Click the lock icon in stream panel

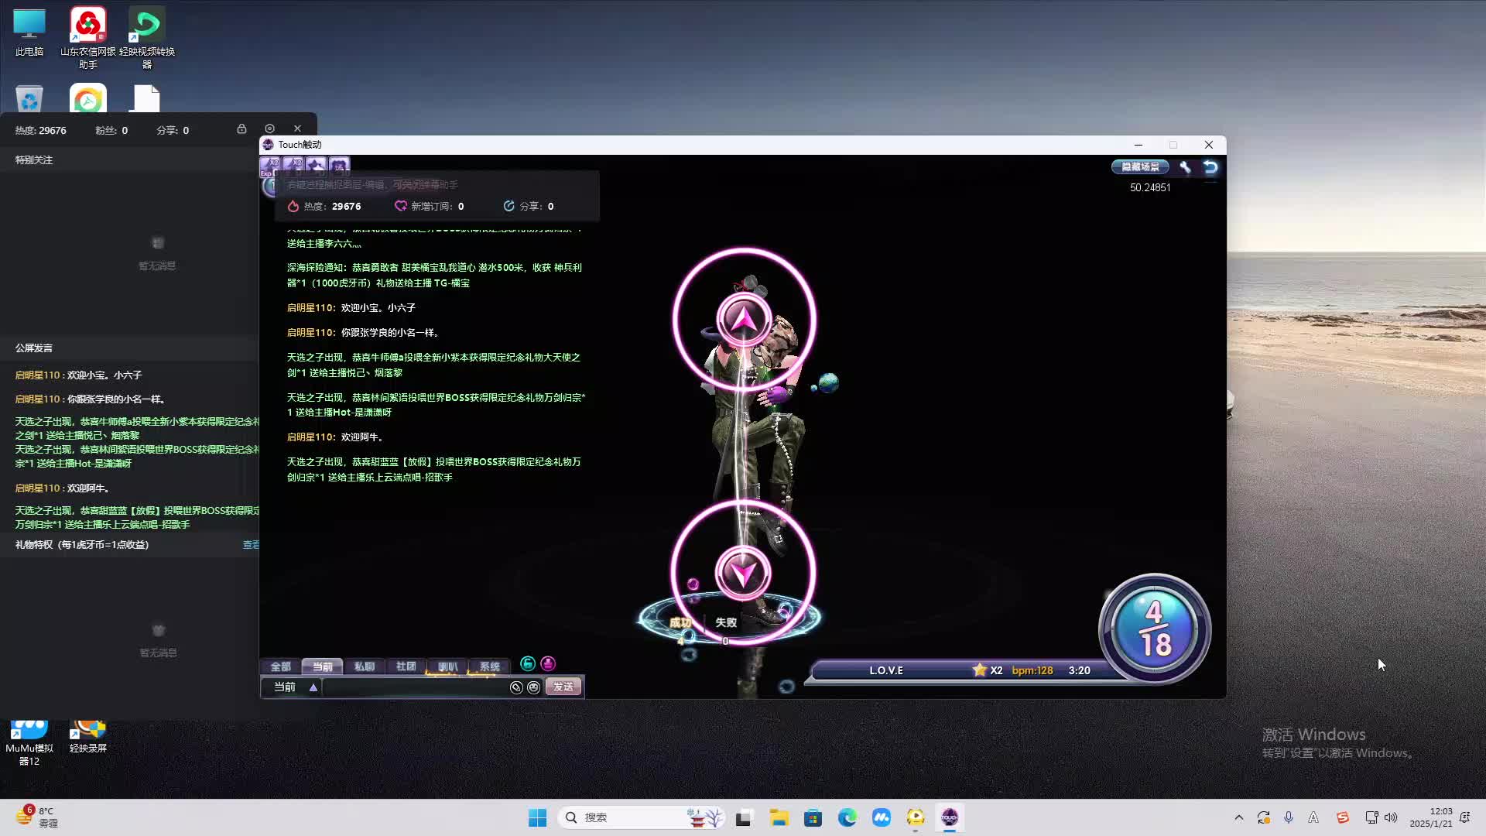pyautogui.click(x=241, y=129)
